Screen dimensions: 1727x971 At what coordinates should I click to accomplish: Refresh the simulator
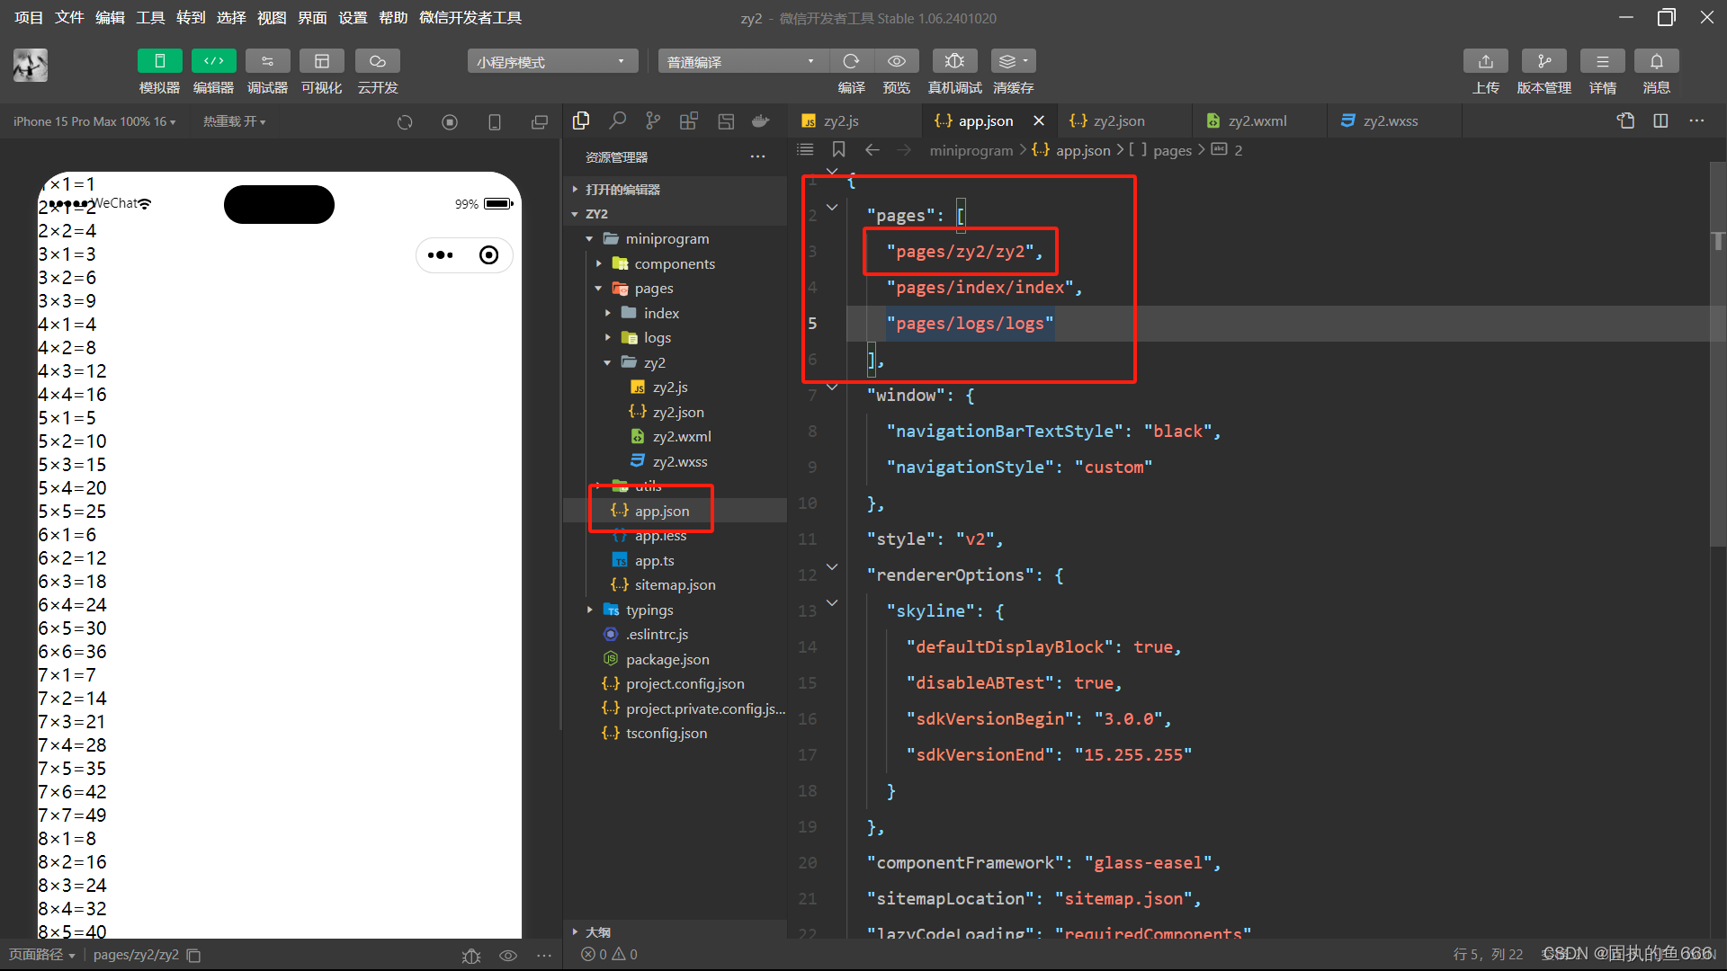pyautogui.click(x=405, y=122)
